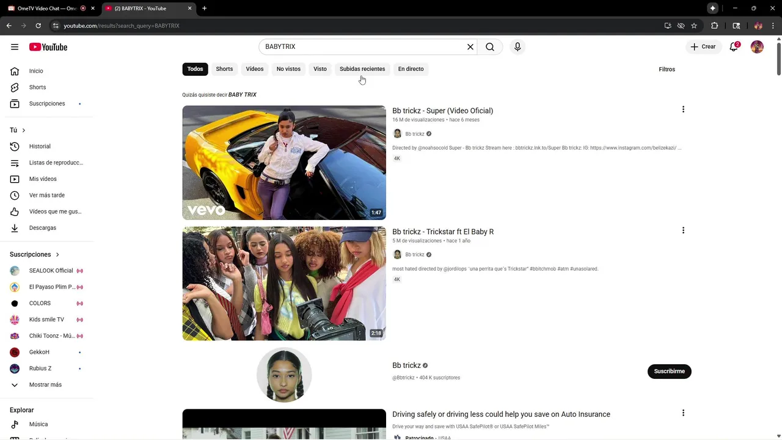
Task: Expand Mostrar más subscriptions
Action: [46, 385]
